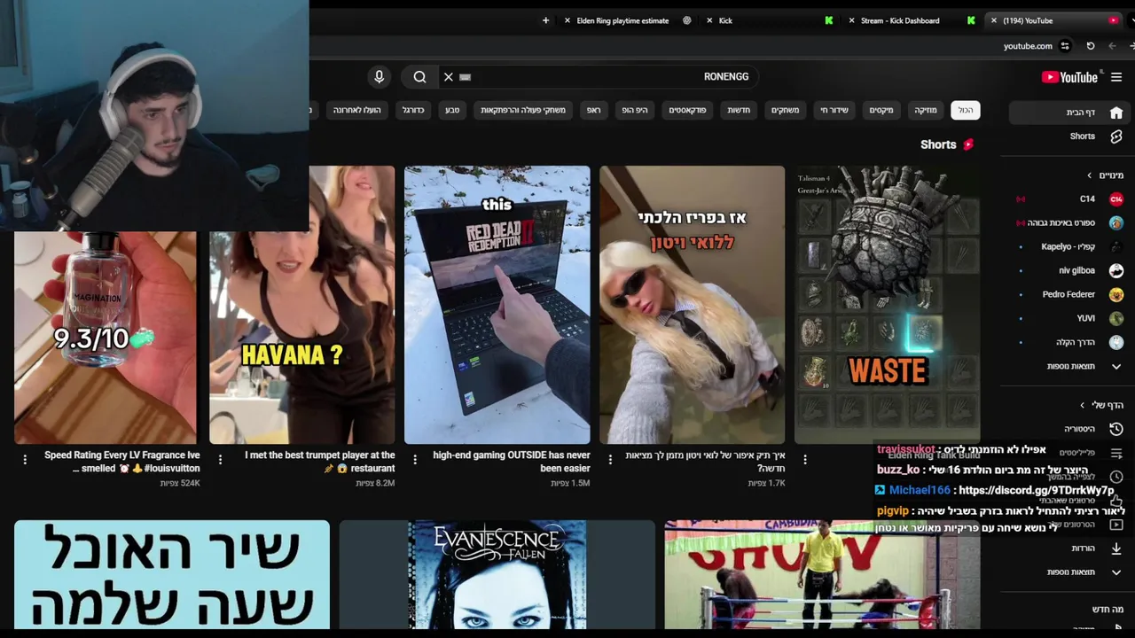Click the search magnifier button

click(x=419, y=77)
